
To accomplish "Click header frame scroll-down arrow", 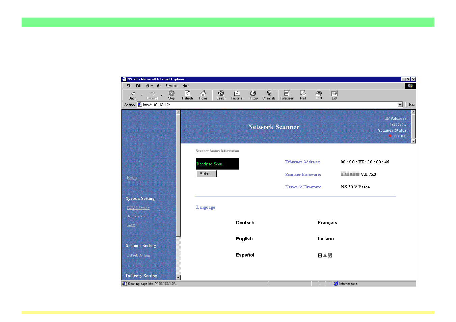I will click(413, 141).
